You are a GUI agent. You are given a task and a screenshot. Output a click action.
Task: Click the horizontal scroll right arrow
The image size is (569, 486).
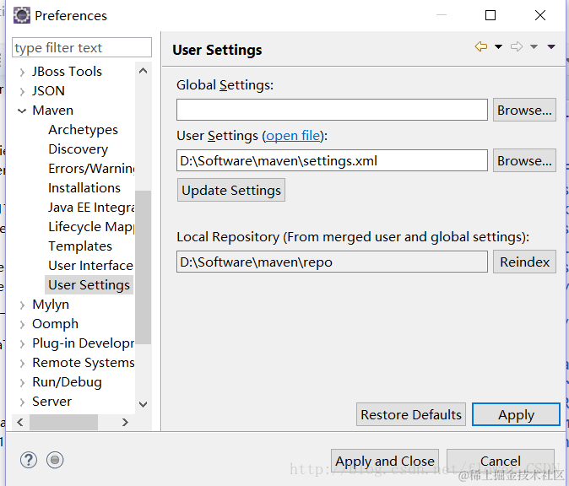pyautogui.click(x=125, y=422)
